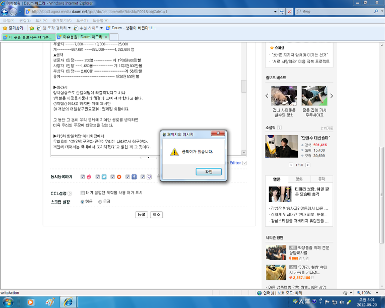
Task: Click the warning triangle icon in the dialog
Action: point(174,152)
